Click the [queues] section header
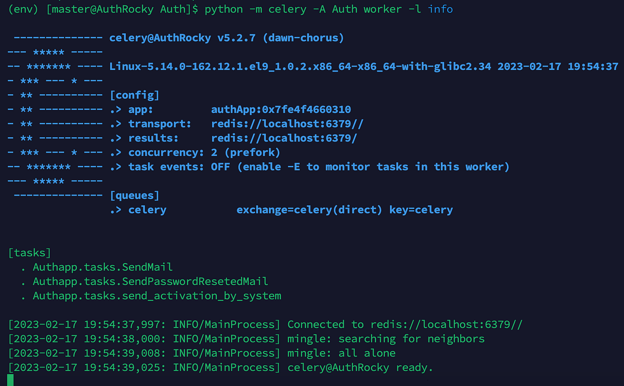This screenshot has height=386, width=624. click(135, 195)
